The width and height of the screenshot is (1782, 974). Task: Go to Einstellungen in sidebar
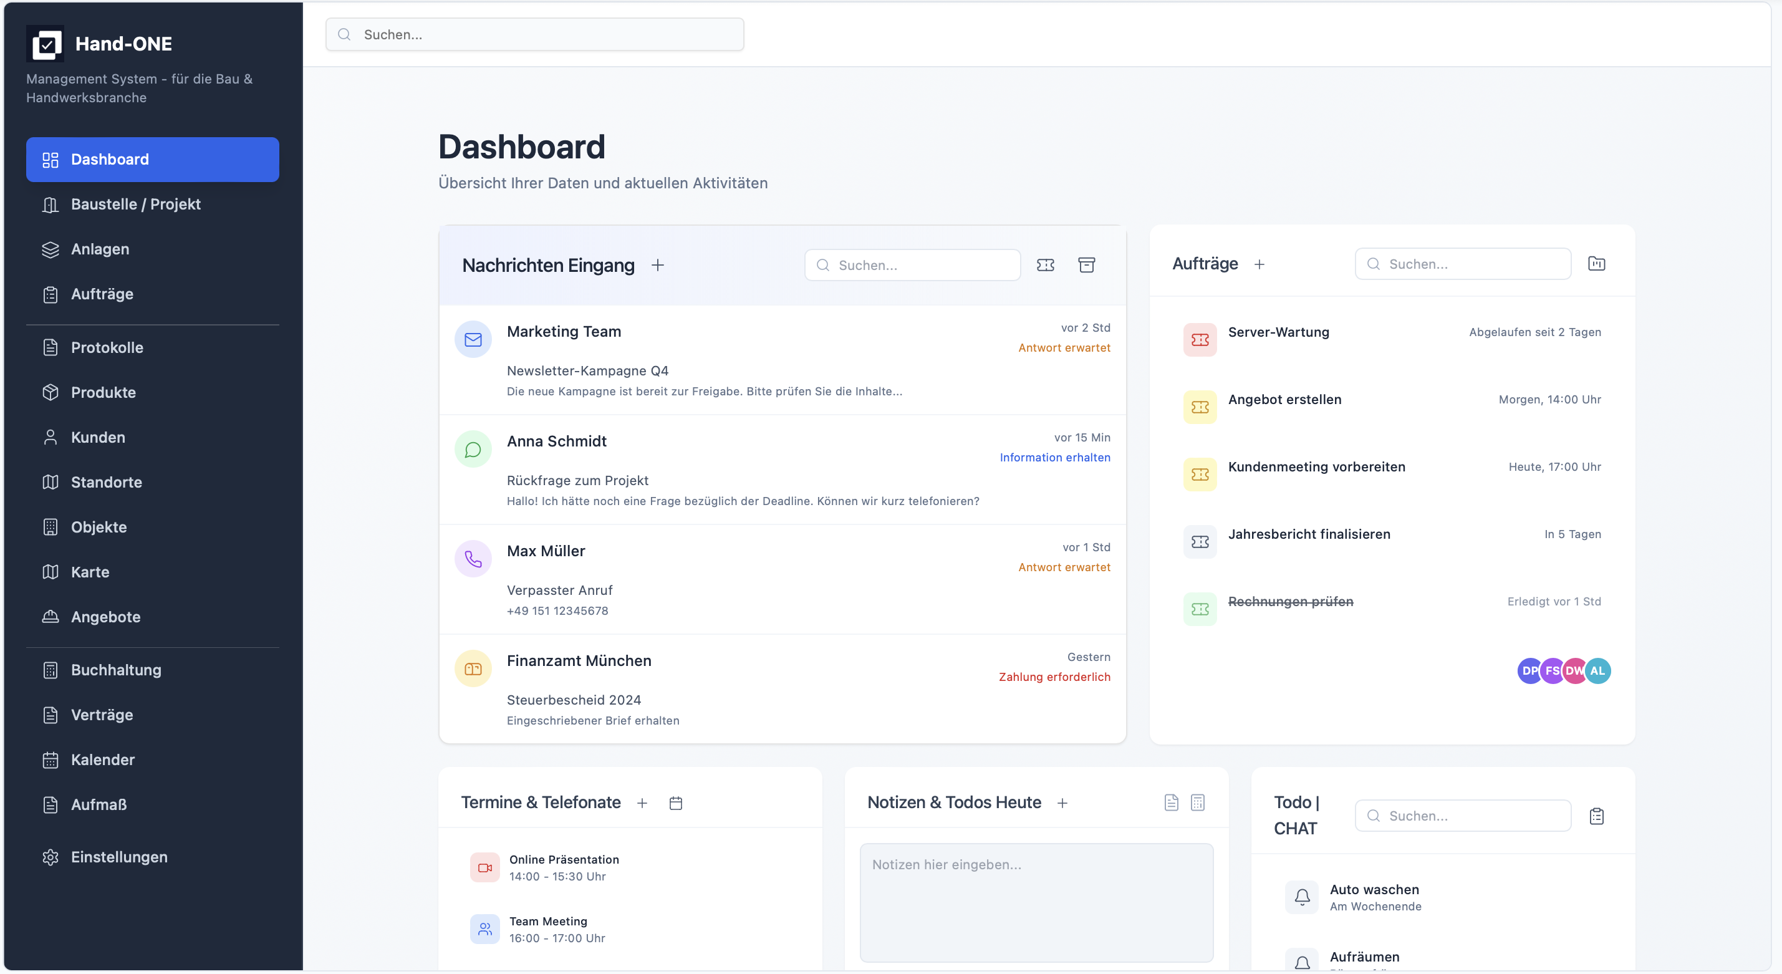[119, 857]
